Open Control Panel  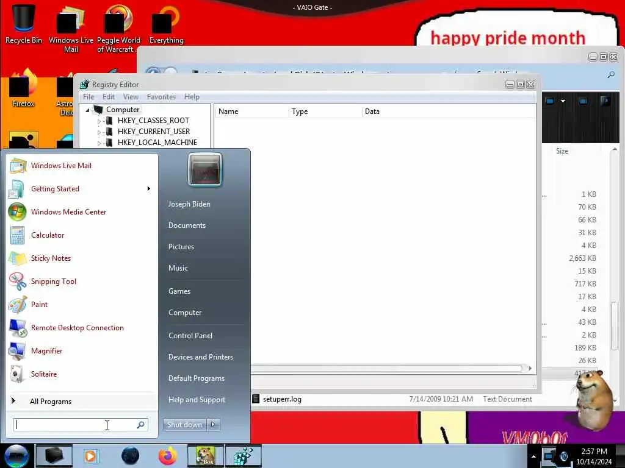(x=190, y=336)
